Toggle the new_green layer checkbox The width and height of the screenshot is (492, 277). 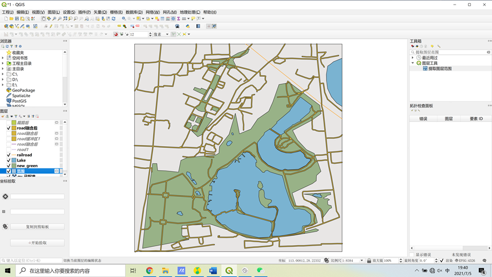(x=9, y=166)
